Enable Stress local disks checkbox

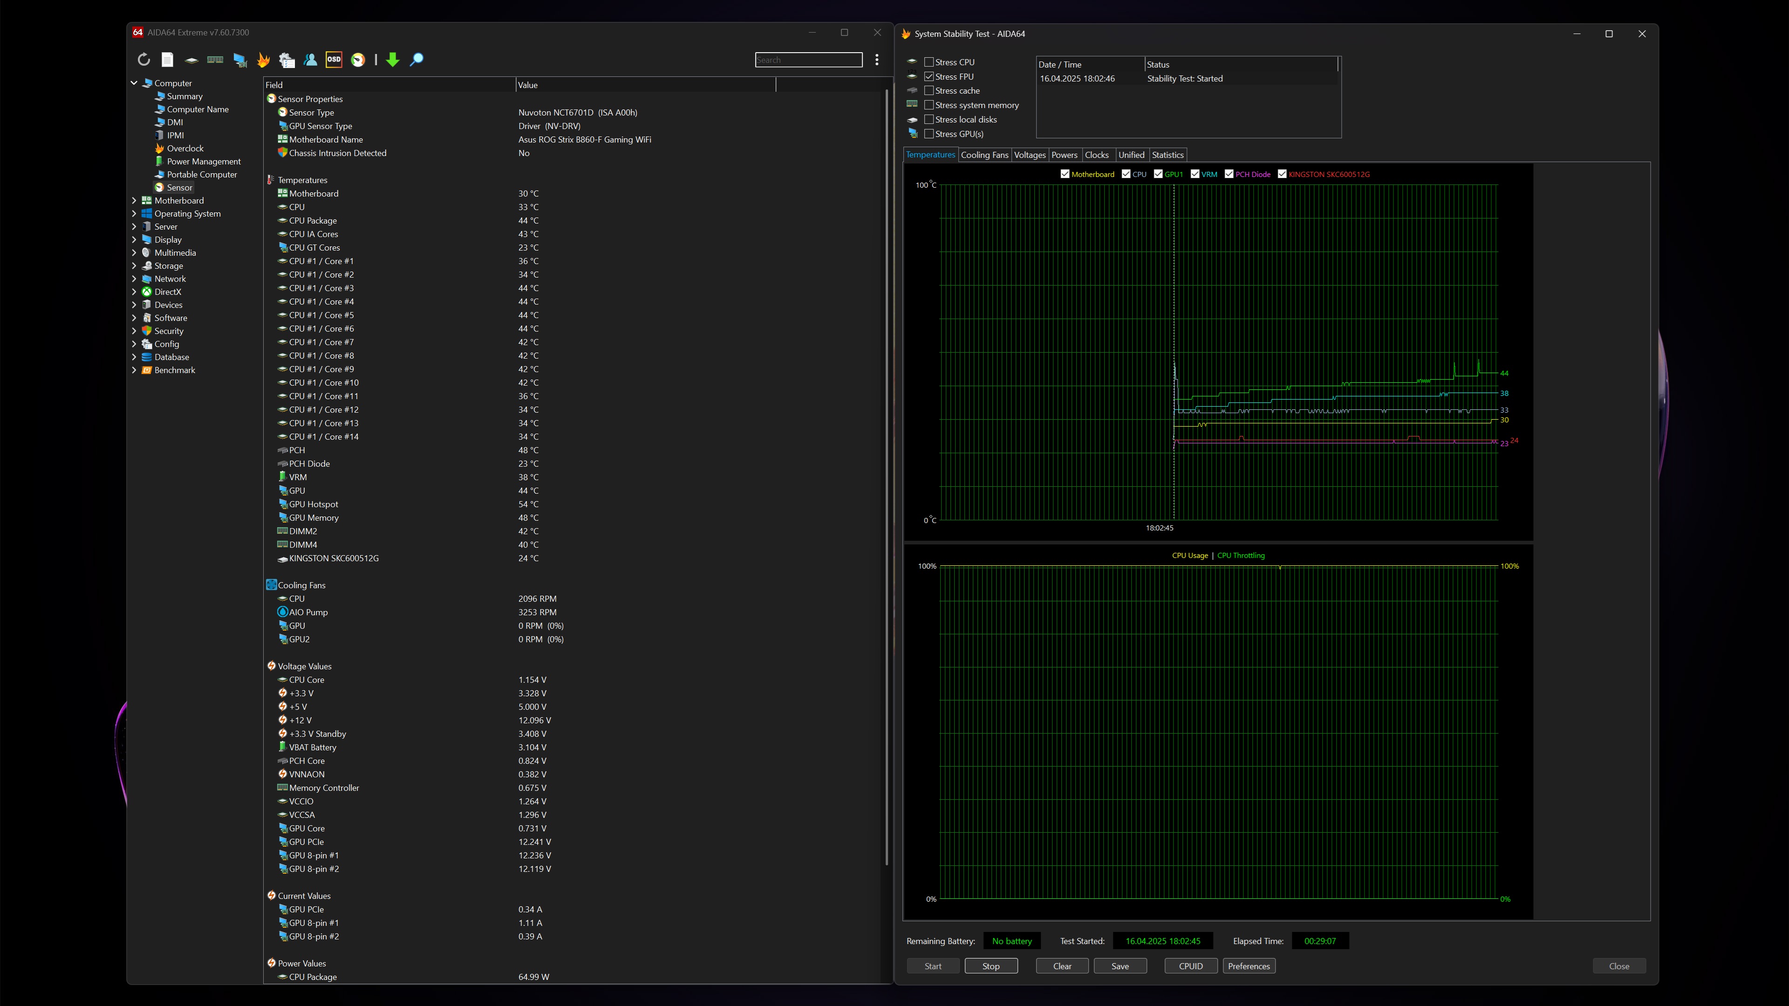[929, 119]
